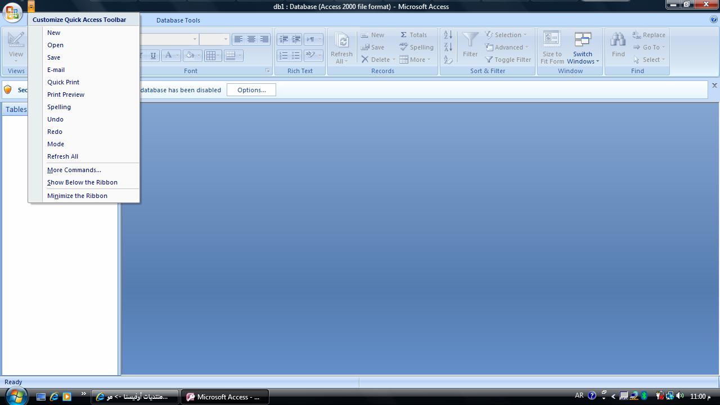The height and width of the screenshot is (405, 720).
Task: Click the numbered list icon
Action: tap(283, 55)
